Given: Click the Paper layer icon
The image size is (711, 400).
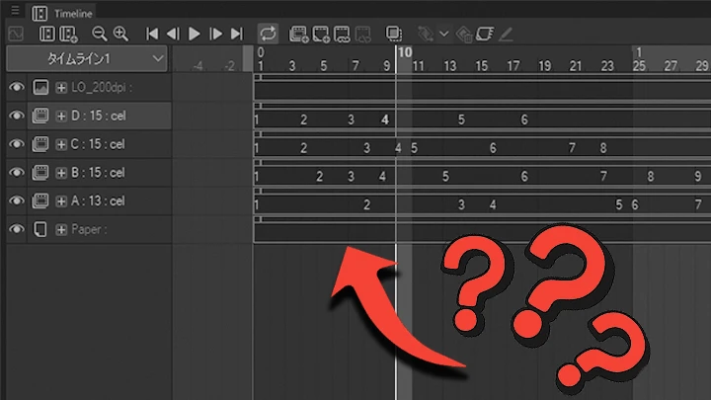Looking at the screenshot, I should 40,229.
